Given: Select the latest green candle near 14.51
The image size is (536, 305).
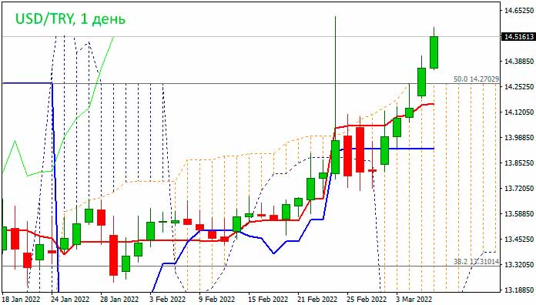Looking at the screenshot, I should 434,52.
